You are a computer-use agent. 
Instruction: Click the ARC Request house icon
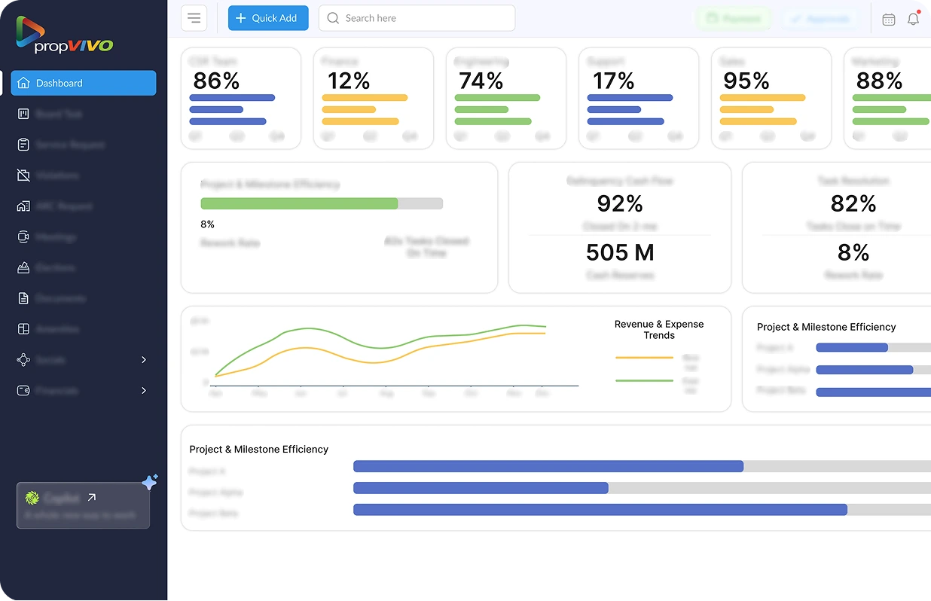(27, 206)
